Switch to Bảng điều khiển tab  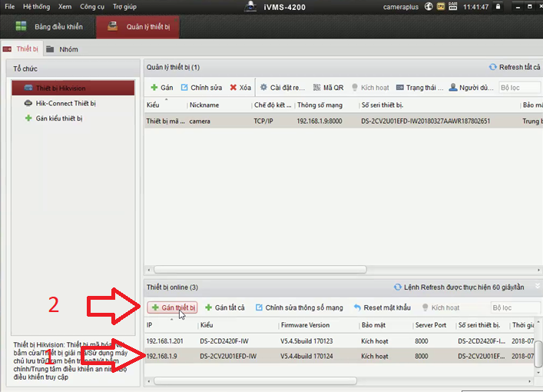[x=49, y=27]
